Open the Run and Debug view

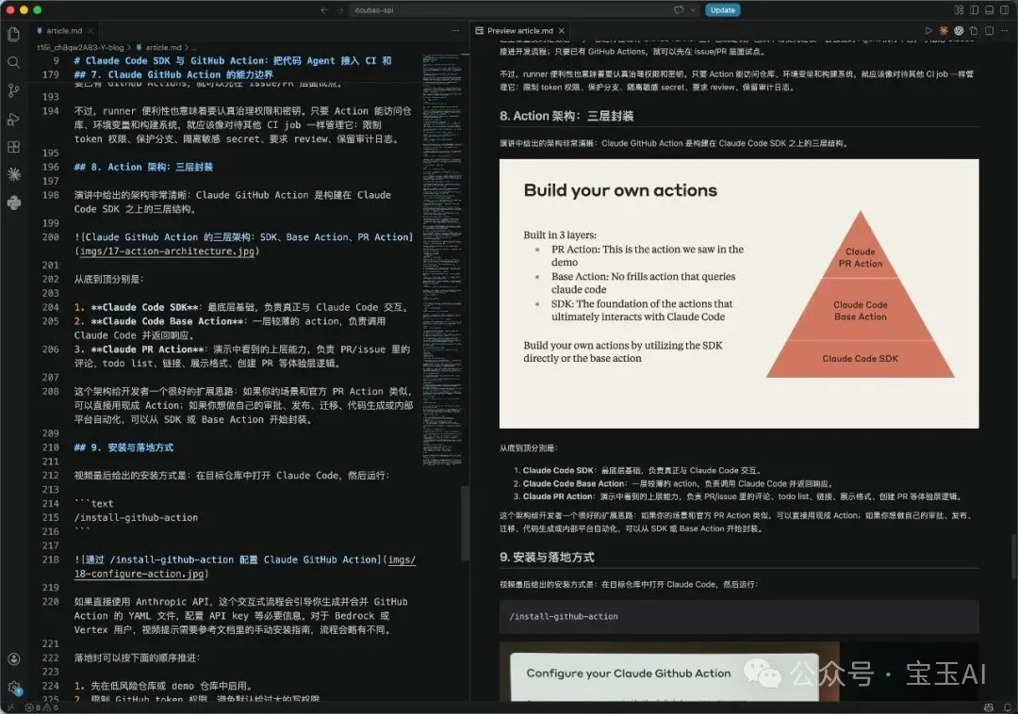[13, 119]
